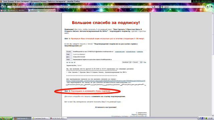Screen dimensions: 214x120
Task: Open the Инструменты menu
Action: tap(36, 4)
